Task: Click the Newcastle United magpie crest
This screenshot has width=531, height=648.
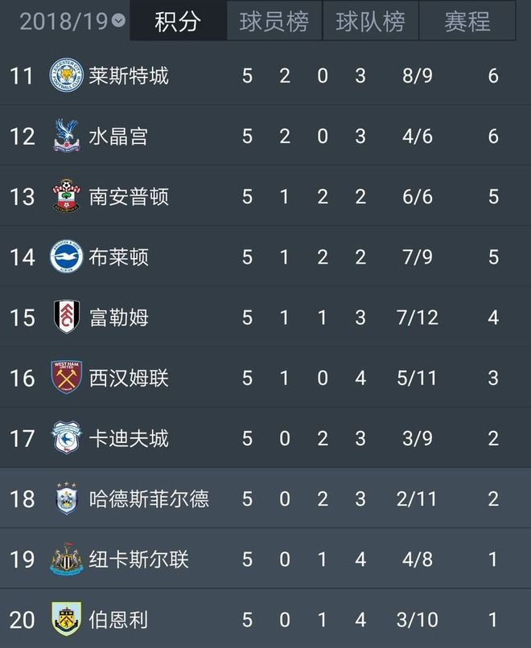Action: pyautogui.click(x=63, y=560)
